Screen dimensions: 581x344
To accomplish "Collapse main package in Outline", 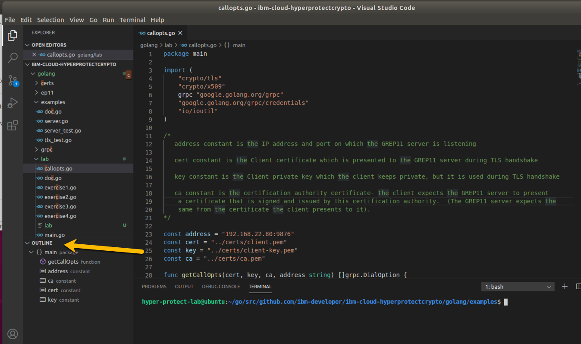I will (31, 252).
